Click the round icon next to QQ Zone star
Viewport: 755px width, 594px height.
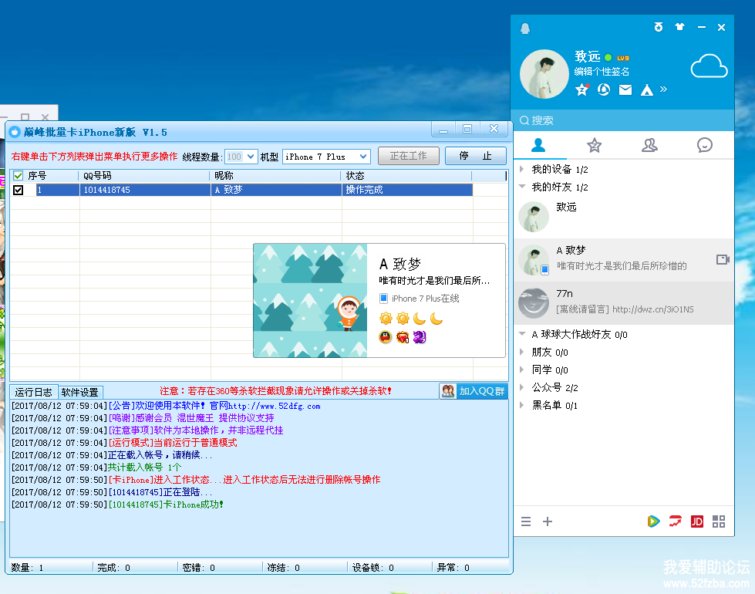[604, 89]
